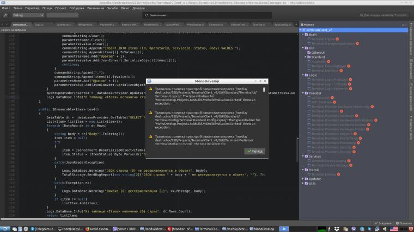Click error icon next to Terminal.Engine
414x232 pixels.
click(337, 39)
